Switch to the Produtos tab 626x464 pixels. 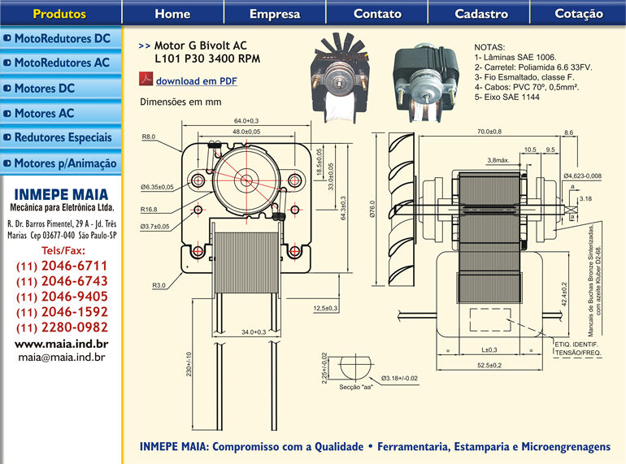click(x=59, y=14)
